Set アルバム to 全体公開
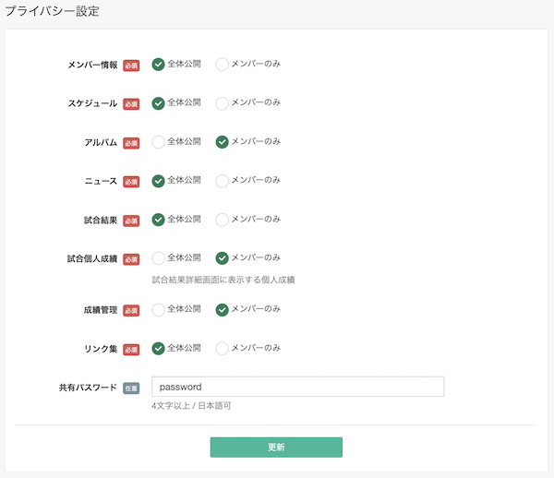The height and width of the screenshot is (478, 554). 159,142
